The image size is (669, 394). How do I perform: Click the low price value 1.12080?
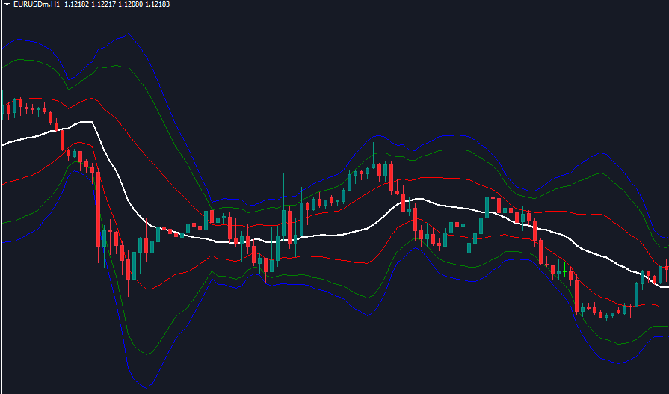(x=131, y=4)
